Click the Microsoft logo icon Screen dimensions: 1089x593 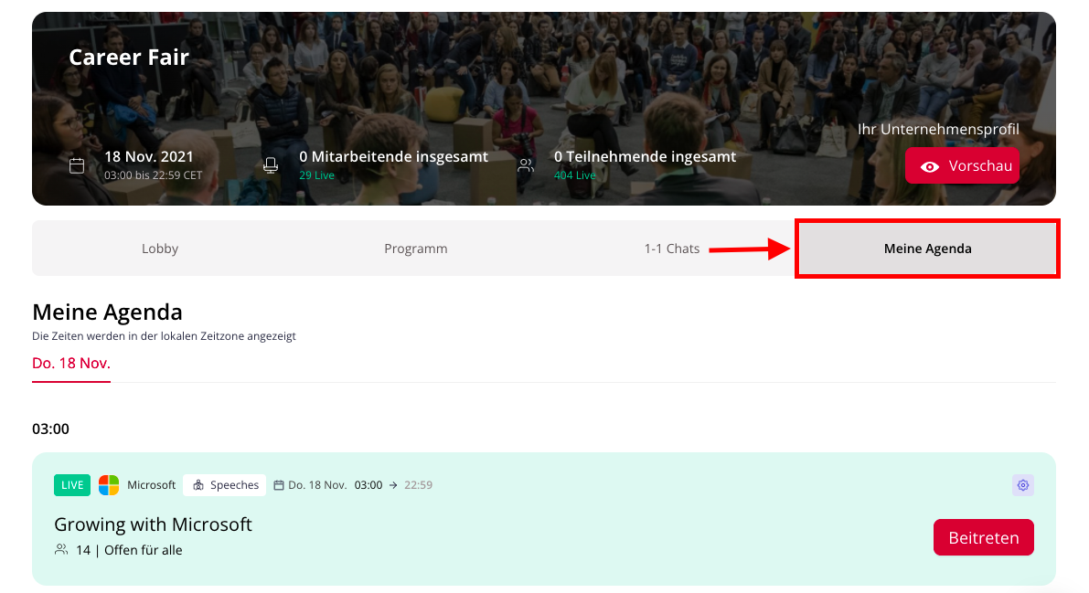pyautogui.click(x=109, y=484)
